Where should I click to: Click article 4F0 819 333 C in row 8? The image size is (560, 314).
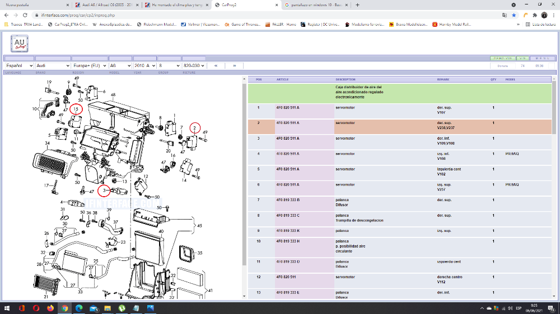pos(288,215)
